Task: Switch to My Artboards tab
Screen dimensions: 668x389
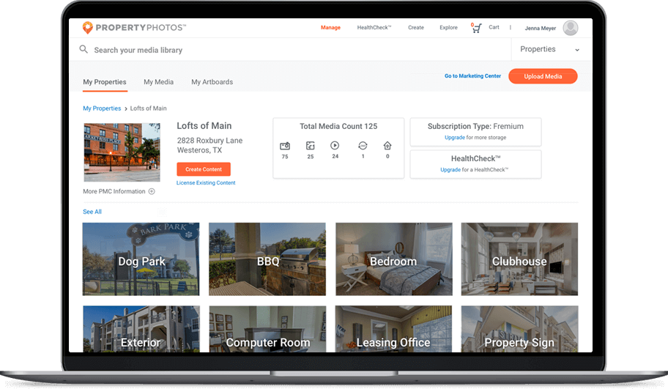Action: (x=212, y=82)
